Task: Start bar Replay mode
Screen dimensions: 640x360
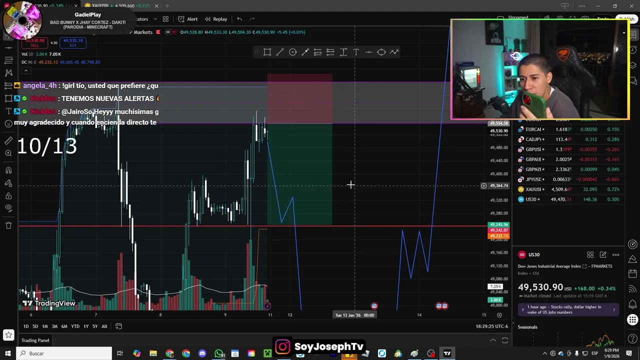Action: (216, 19)
